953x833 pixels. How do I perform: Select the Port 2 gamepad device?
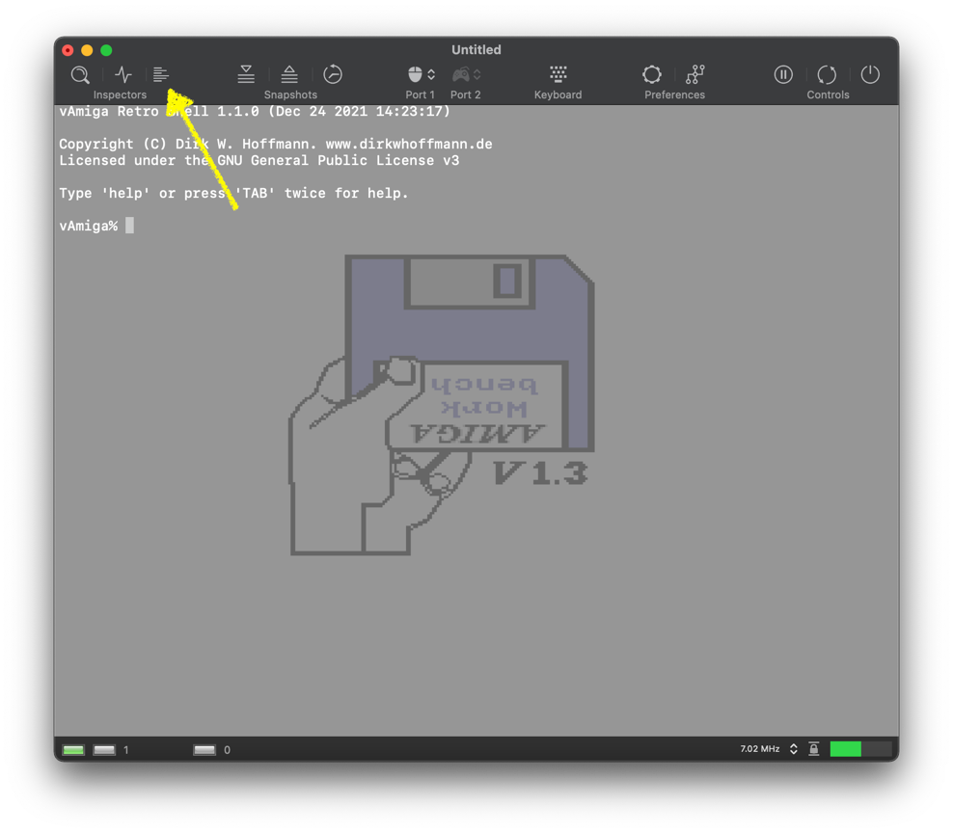point(461,74)
